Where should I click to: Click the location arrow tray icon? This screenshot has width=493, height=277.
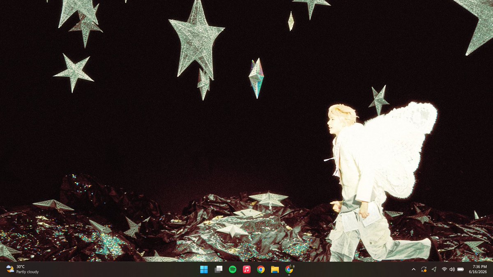[434, 269]
